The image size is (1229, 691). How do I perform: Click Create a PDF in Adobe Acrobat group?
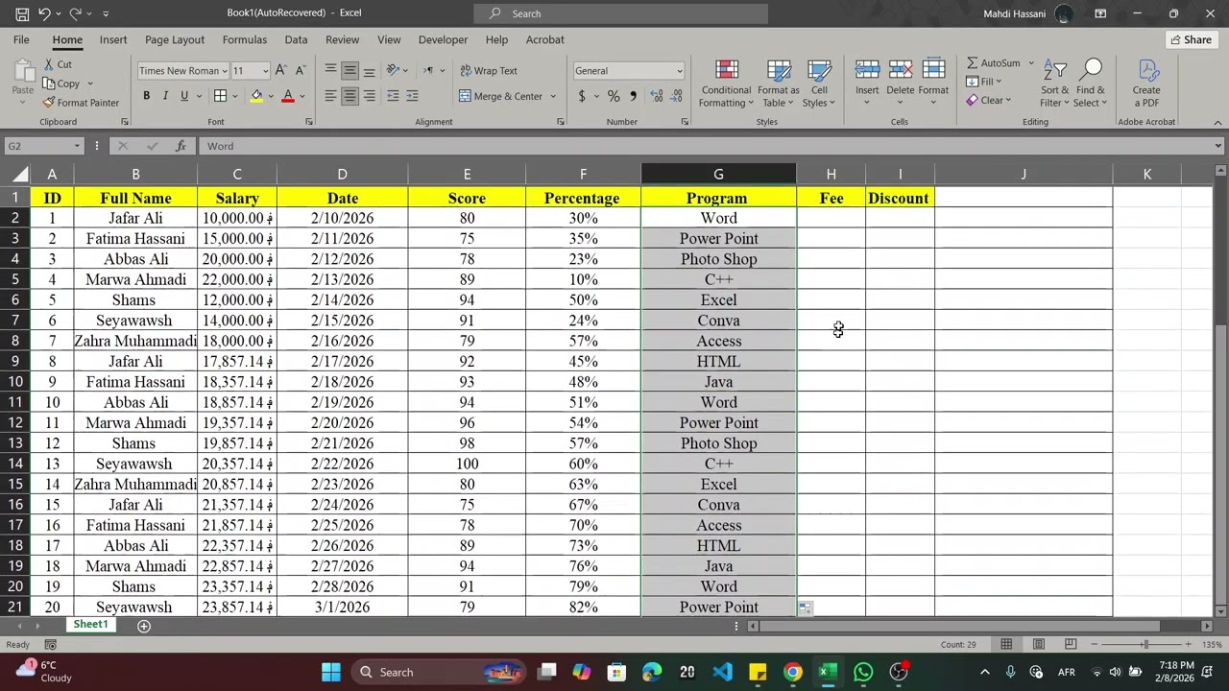point(1146,83)
